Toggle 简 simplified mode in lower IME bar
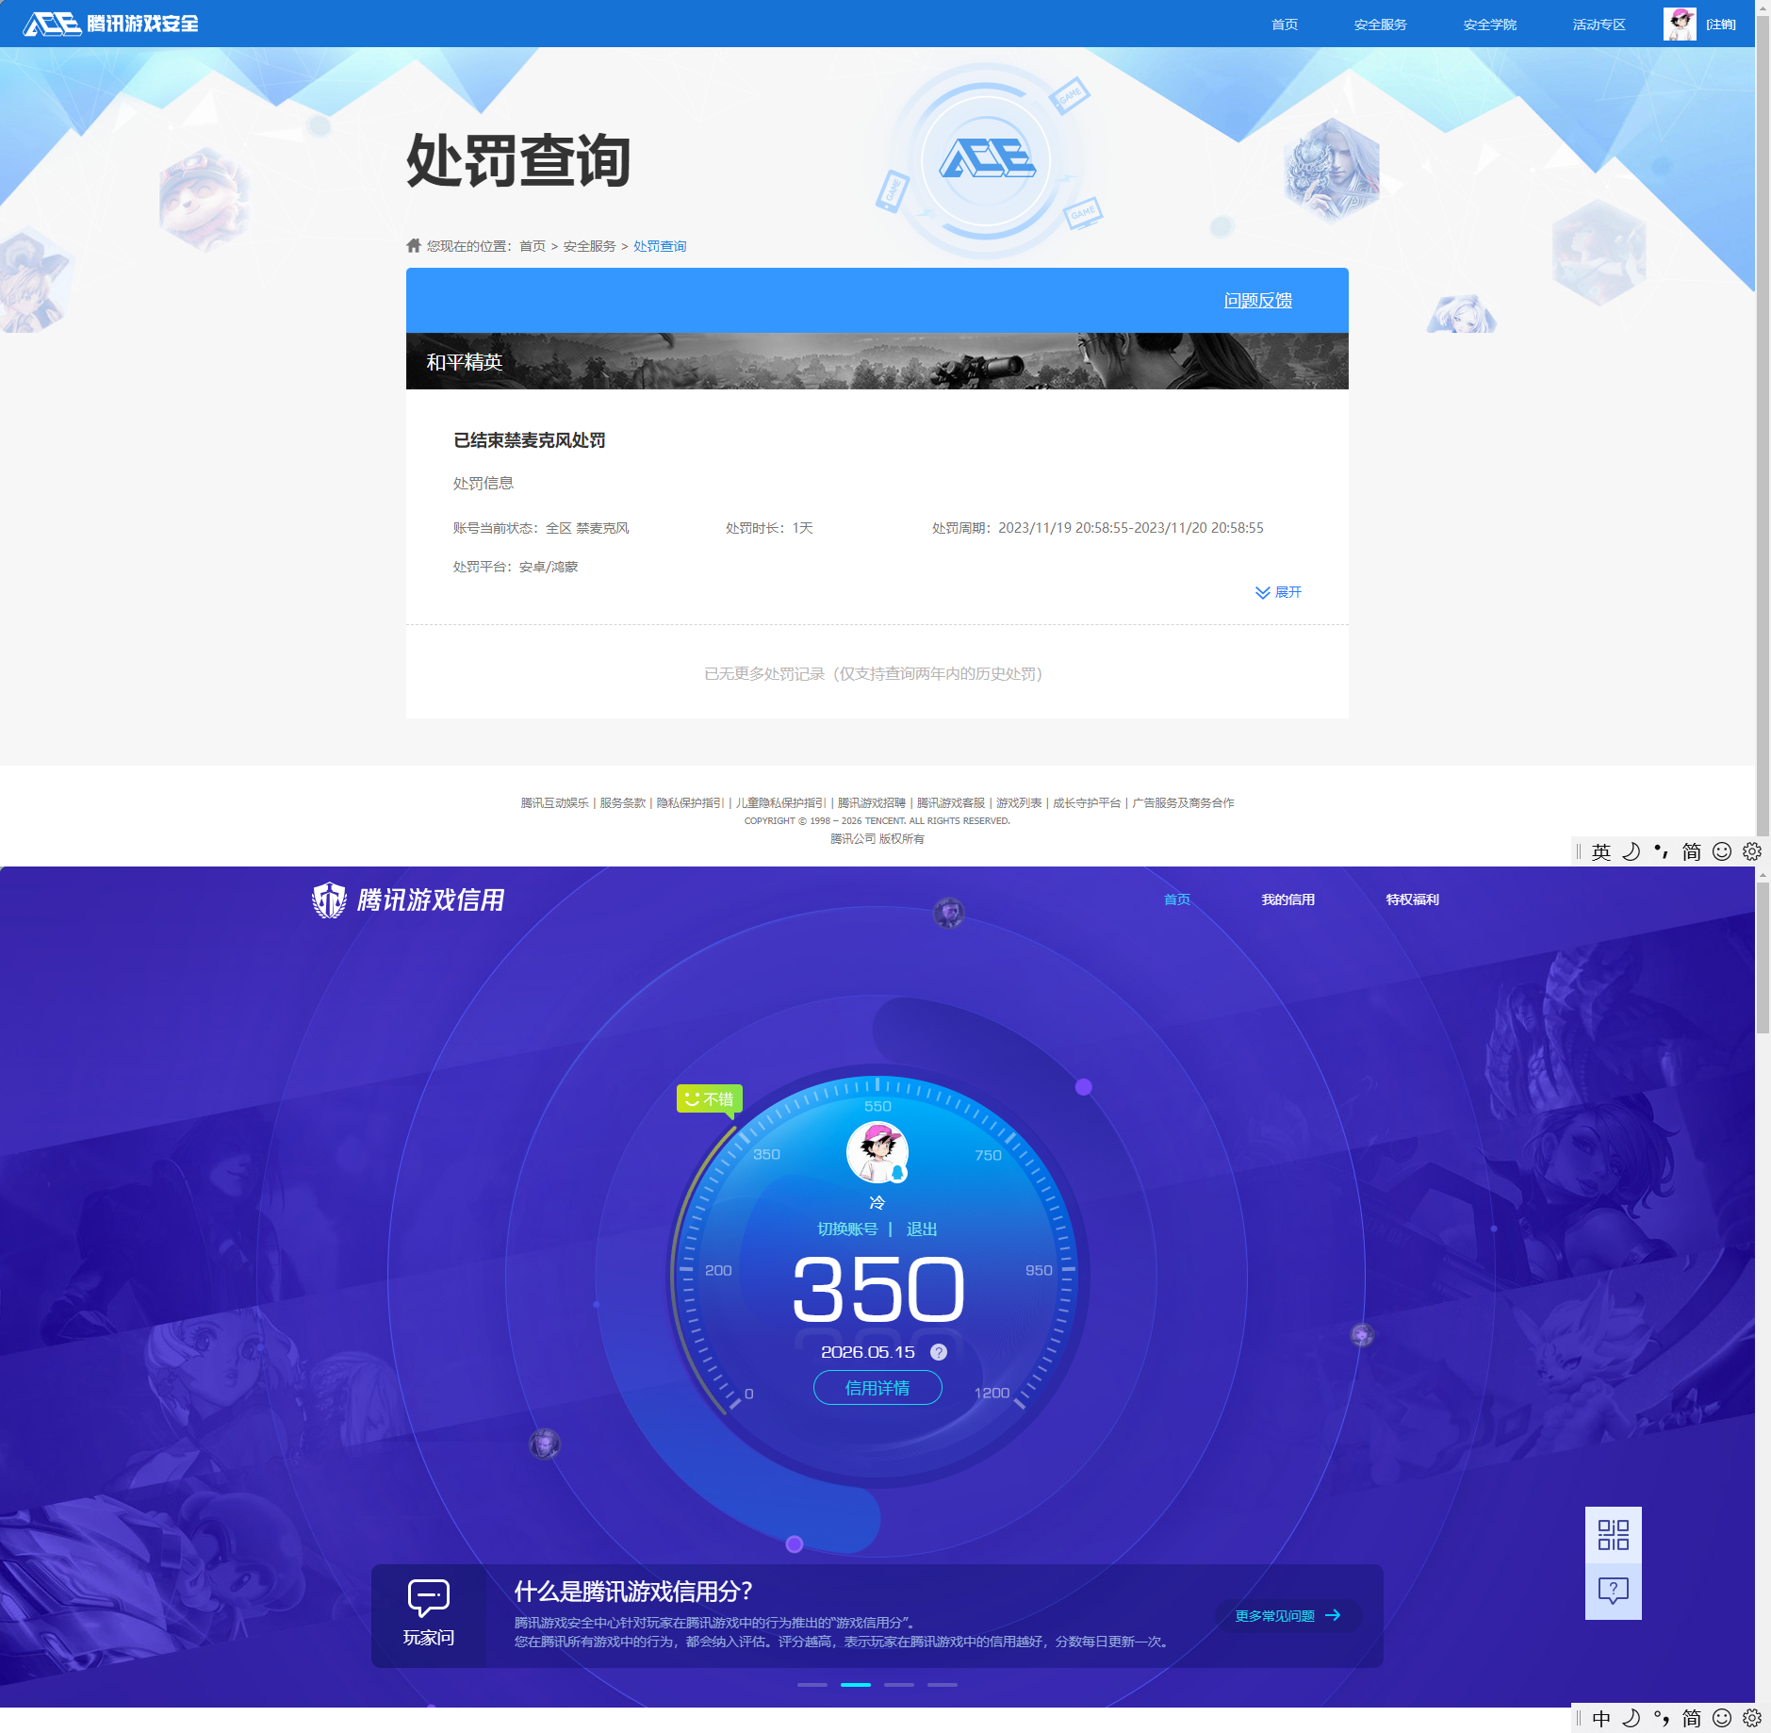The width and height of the screenshot is (1771, 1733). pyautogui.click(x=1692, y=1719)
